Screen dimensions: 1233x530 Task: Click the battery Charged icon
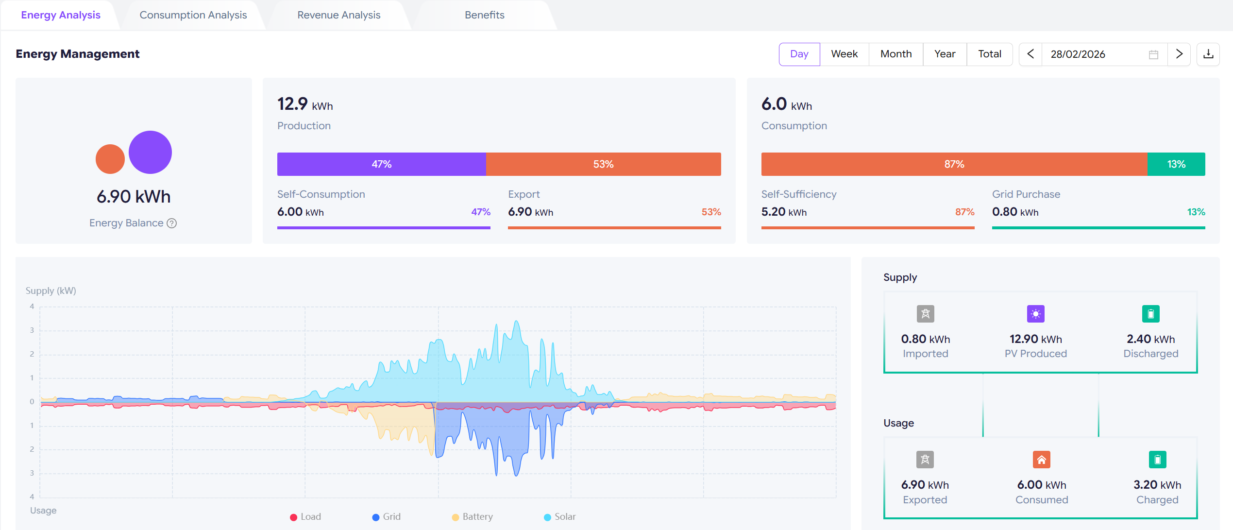tap(1157, 460)
